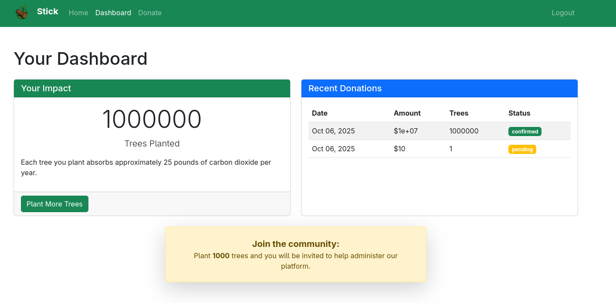Viewport: 616px width, 303px height.
Task: Click the Trees column header
Action: [x=459, y=113]
